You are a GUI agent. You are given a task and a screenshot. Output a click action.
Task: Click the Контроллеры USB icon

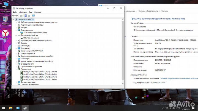tap(19, 54)
